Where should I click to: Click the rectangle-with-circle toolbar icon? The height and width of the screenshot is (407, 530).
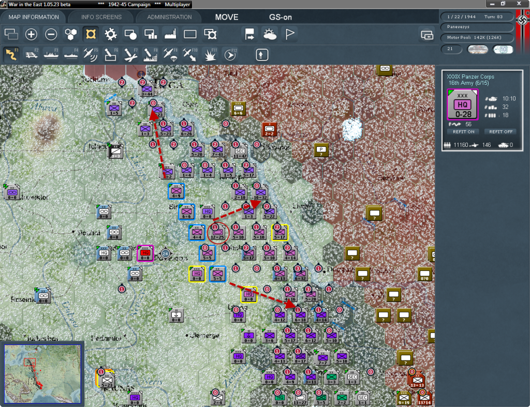coord(130,34)
